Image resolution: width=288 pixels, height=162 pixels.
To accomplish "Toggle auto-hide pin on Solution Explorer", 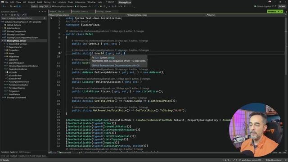I will coord(42,12).
